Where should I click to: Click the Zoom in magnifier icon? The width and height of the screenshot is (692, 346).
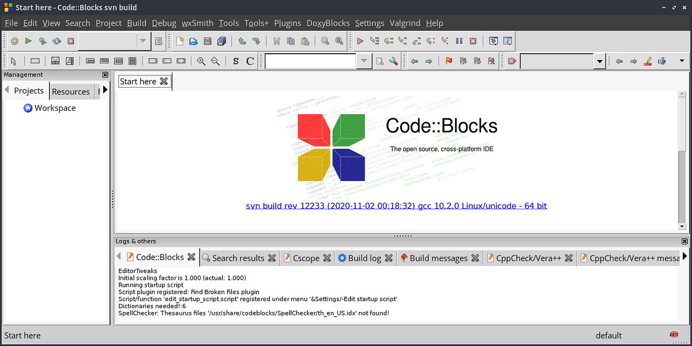pos(201,61)
